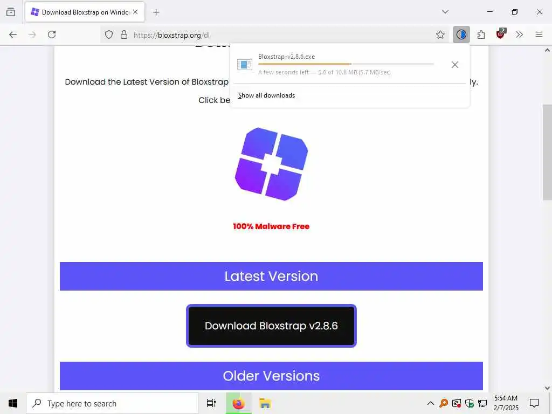Screen dimensions: 552x414
Task: Close the Download Bloxstrap tab
Action: click(x=135, y=12)
